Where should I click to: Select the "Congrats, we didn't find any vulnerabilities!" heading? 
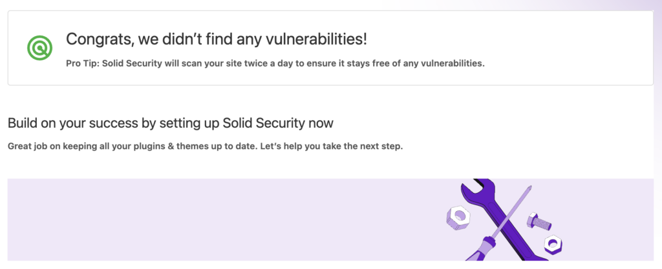[x=216, y=39]
